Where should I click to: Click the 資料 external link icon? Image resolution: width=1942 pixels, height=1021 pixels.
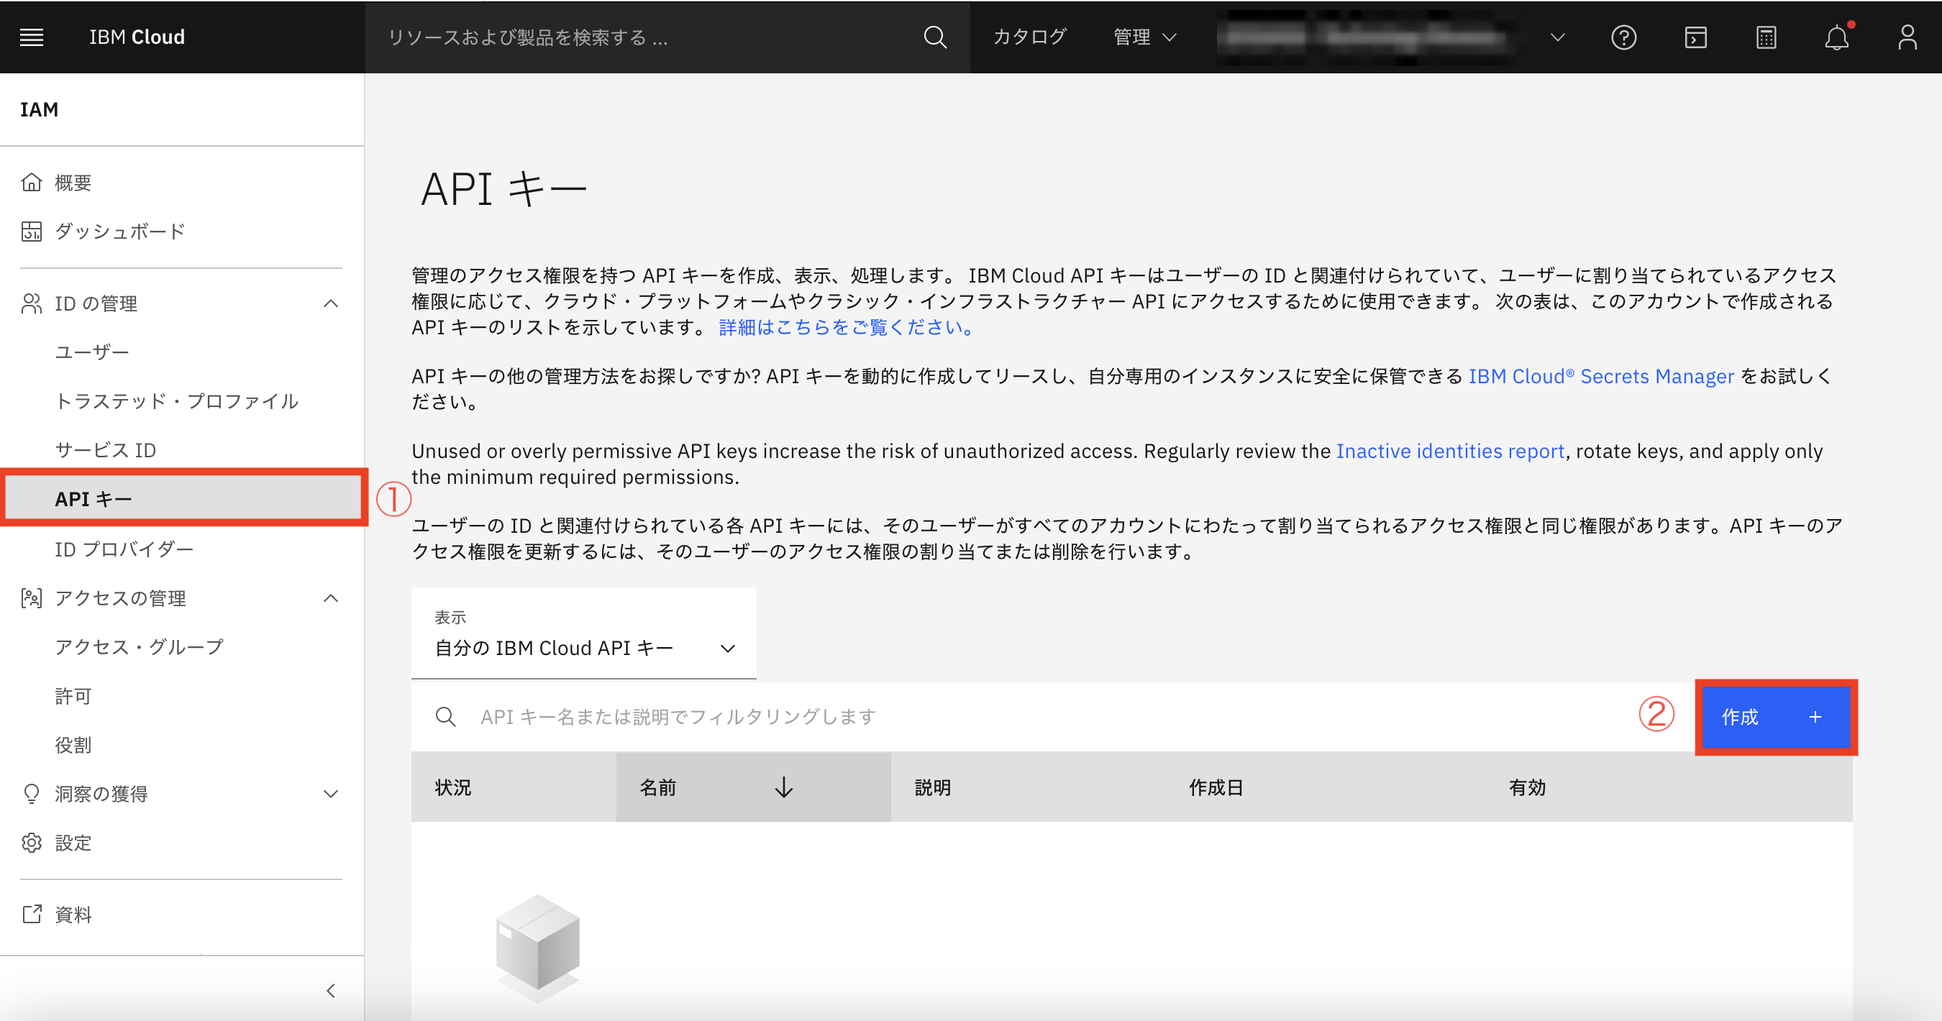click(31, 914)
